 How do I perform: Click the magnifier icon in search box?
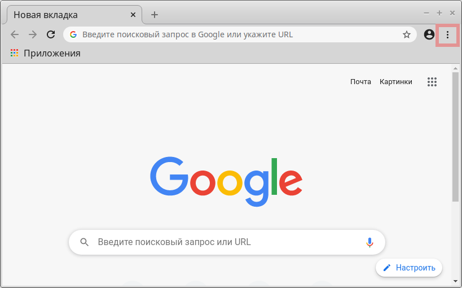(x=85, y=242)
